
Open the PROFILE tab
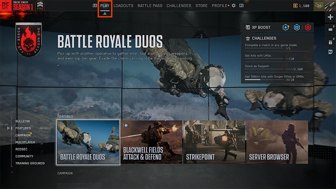tap(219, 6)
